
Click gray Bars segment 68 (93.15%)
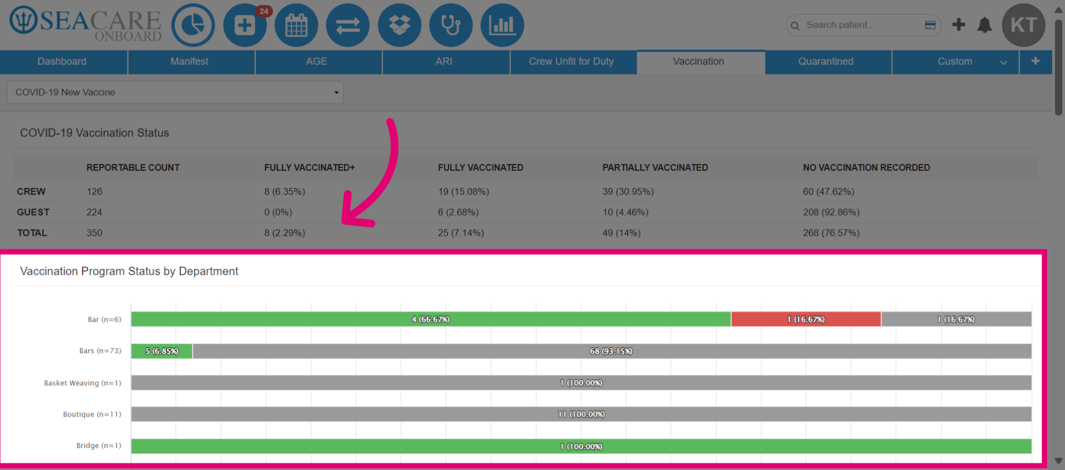(x=612, y=351)
